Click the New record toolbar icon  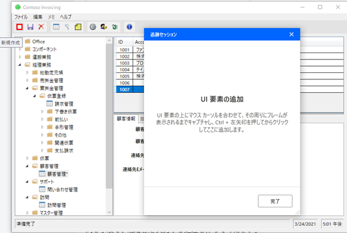(x=19, y=27)
